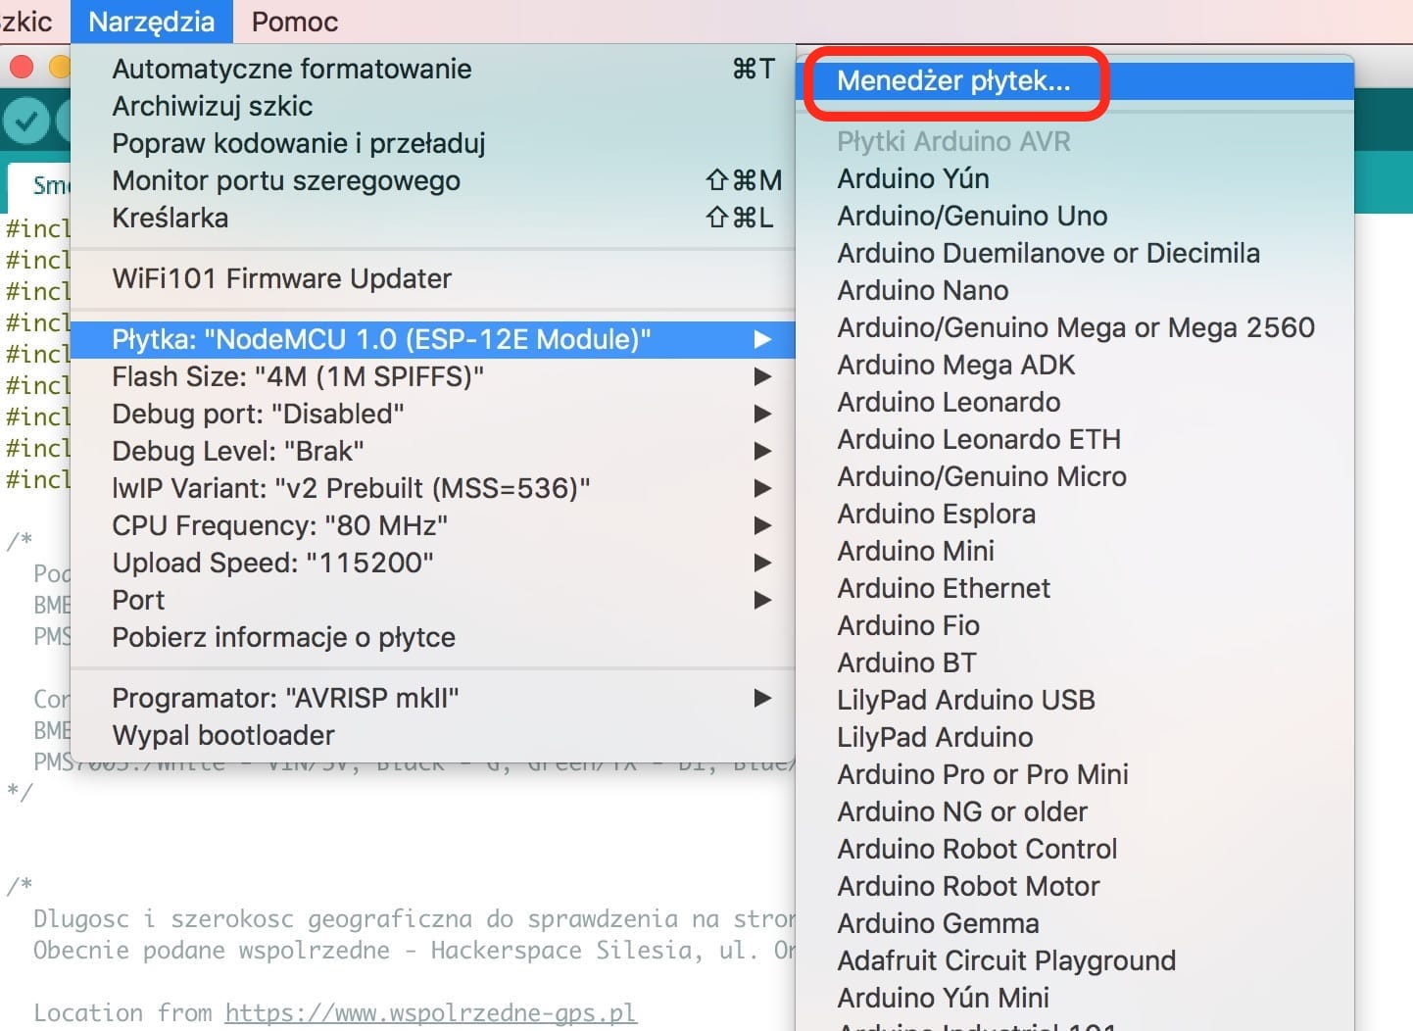Select Arduino Gemma
This screenshot has width=1413, height=1031.
tap(1075, 923)
